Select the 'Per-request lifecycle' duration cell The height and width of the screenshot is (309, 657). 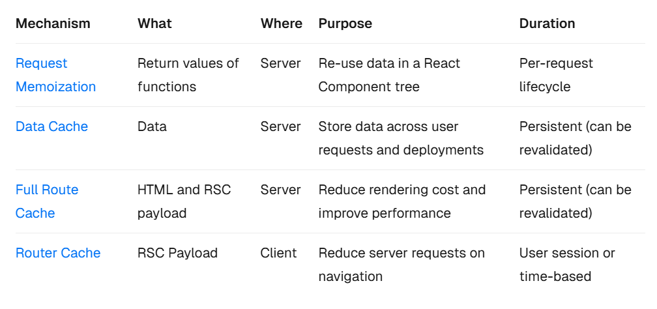(x=556, y=75)
